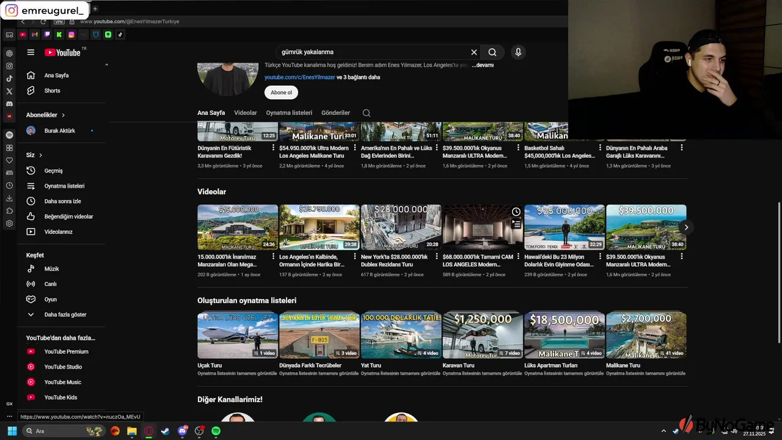Click the VPN badge in address bar
This screenshot has width=782, height=440.
point(59,21)
